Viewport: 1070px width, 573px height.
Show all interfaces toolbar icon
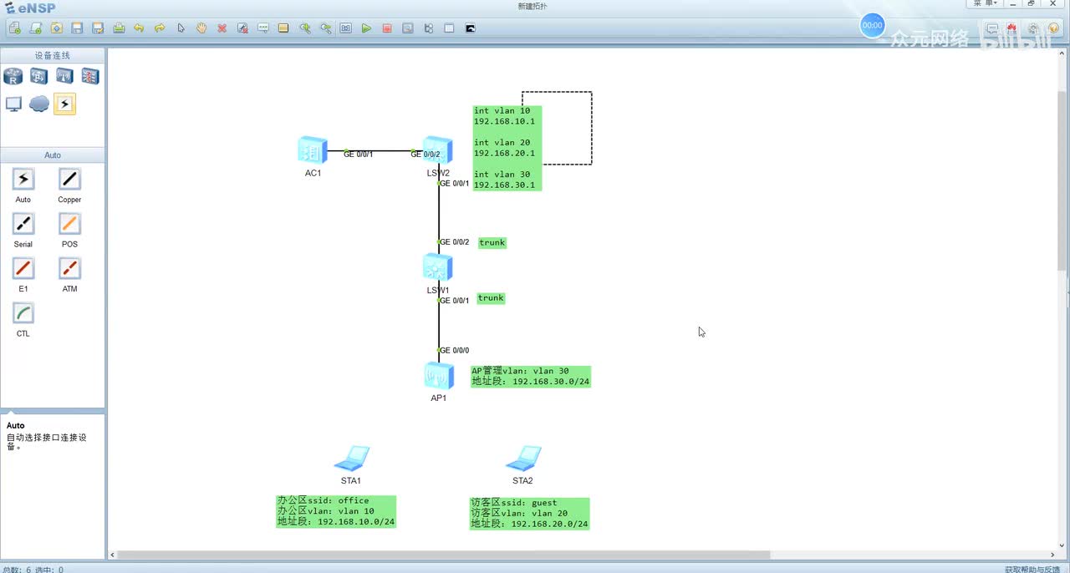tap(429, 28)
